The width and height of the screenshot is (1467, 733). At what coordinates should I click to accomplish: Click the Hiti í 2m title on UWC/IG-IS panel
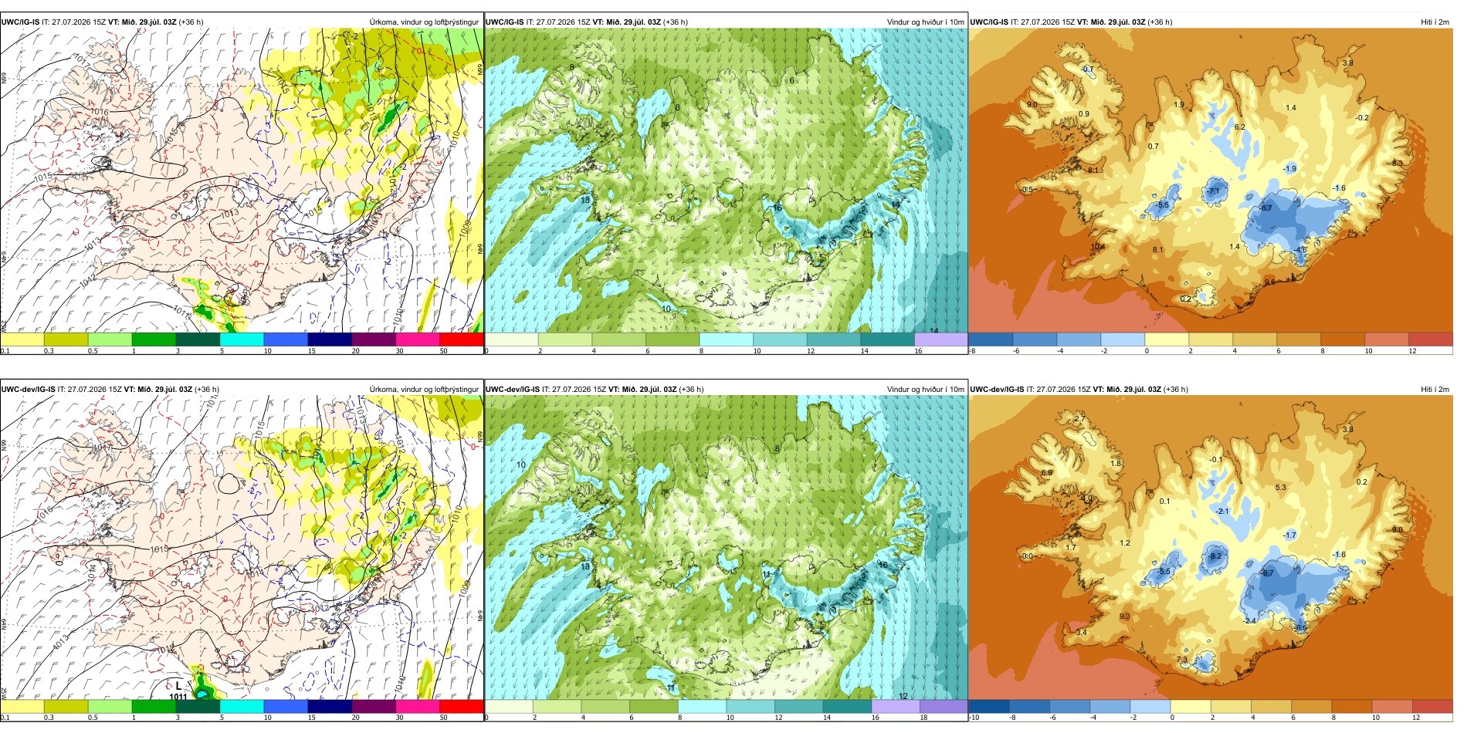point(1435,22)
